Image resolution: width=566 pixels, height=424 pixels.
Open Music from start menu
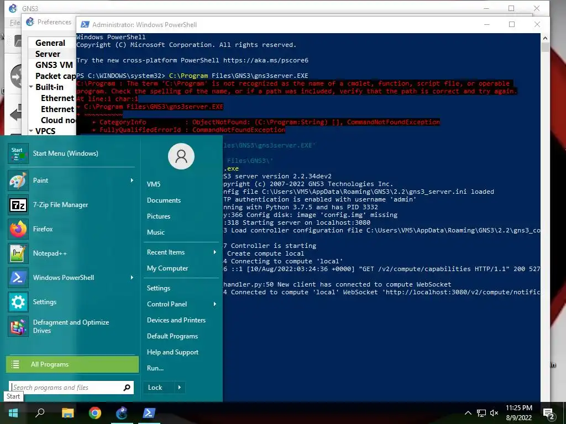[x=155, y=232]
